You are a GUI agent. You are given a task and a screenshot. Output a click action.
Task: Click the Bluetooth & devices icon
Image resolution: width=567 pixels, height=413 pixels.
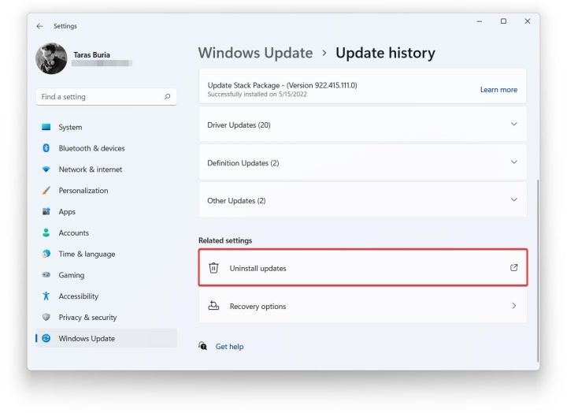tap(46, 148)
